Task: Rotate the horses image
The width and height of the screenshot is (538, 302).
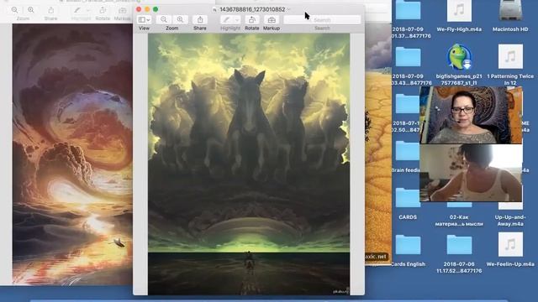Action: pos(252,20)
